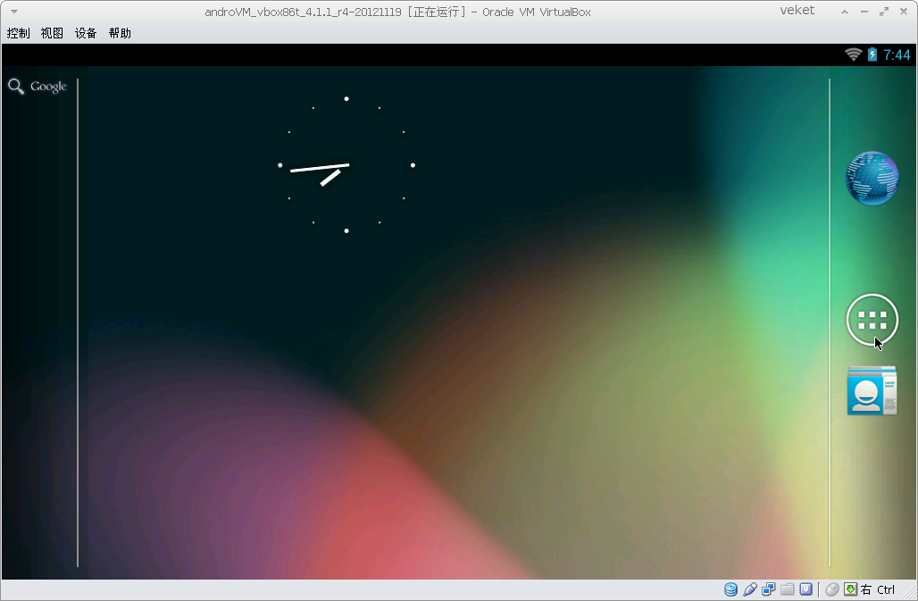Open the Contacts (People) app

click(872, 390)
